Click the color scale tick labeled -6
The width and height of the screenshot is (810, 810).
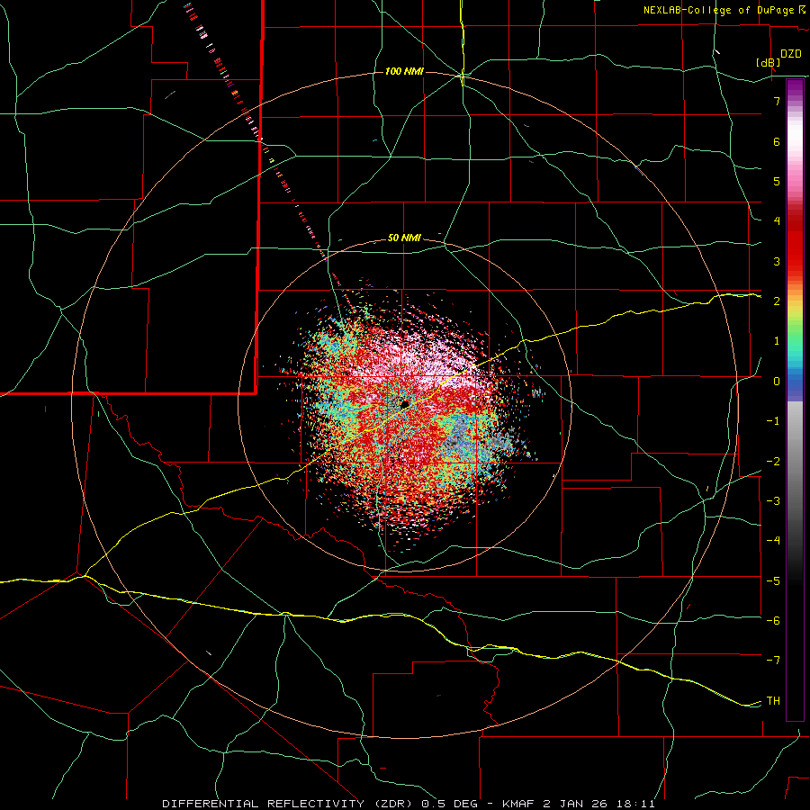pyautogui.click(x=773, y=621)
